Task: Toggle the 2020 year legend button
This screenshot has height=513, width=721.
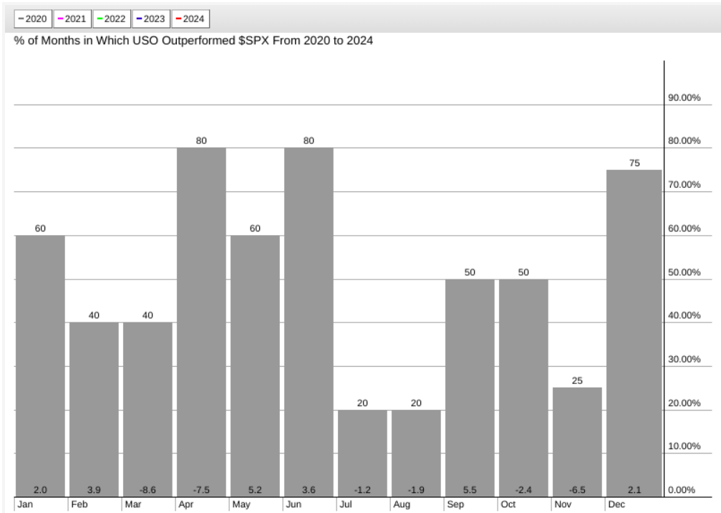Action: [32, 19]
